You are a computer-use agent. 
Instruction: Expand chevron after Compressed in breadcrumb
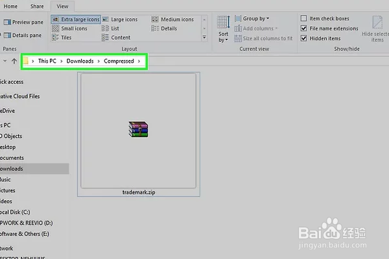(139, 61)
